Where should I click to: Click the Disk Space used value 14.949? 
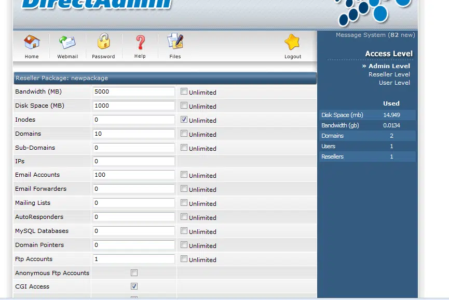(x=391, y=115)
